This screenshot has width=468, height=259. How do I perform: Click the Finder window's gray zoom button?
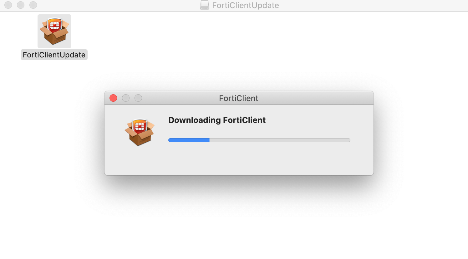(x=33, y=5)
